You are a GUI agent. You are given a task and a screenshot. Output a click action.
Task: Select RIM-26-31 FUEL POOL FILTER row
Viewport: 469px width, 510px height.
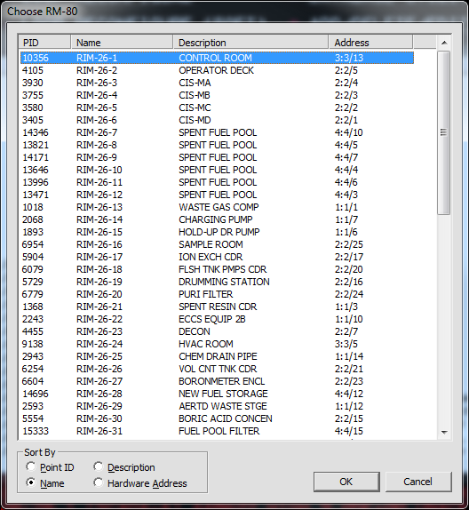coord(217,431)
